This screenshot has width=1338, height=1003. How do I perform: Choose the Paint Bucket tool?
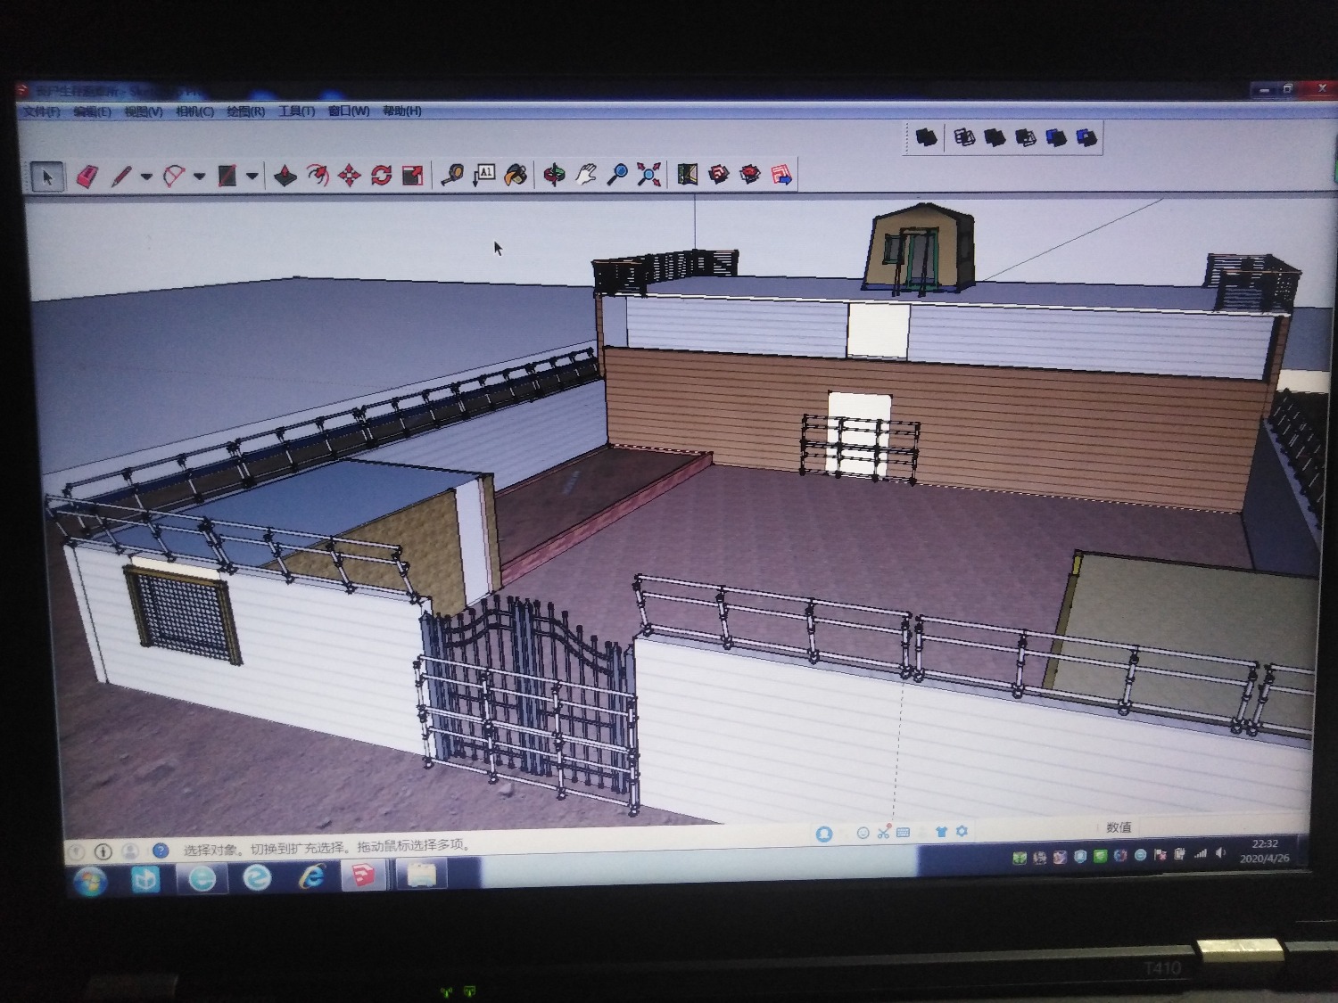(x=516, y=174)
